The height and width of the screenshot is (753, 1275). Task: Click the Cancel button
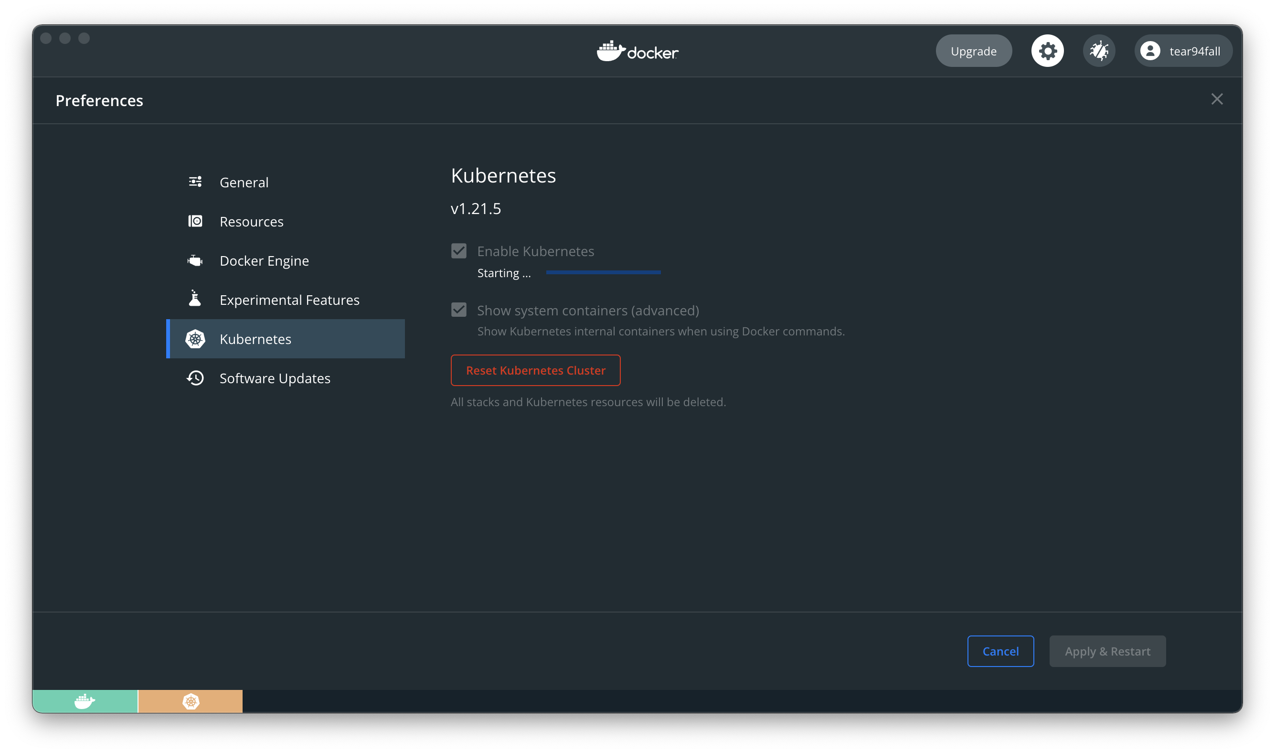click(x=1000, y=651)
